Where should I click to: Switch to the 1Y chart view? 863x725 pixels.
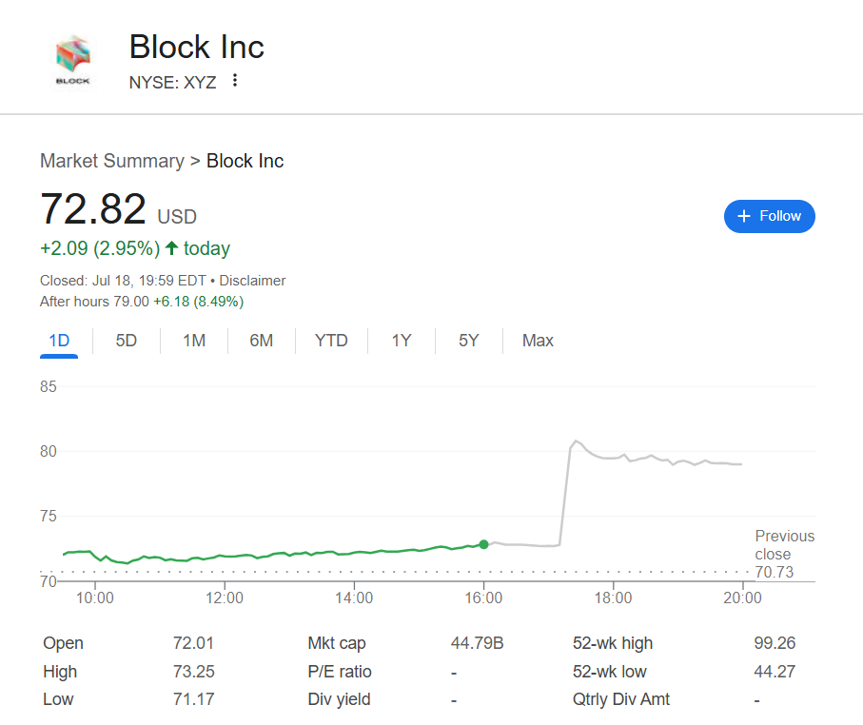click(402, 341)
